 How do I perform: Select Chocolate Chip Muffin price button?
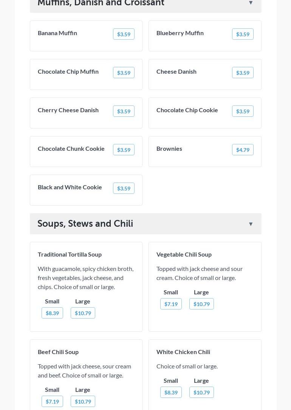pos(124,73)
